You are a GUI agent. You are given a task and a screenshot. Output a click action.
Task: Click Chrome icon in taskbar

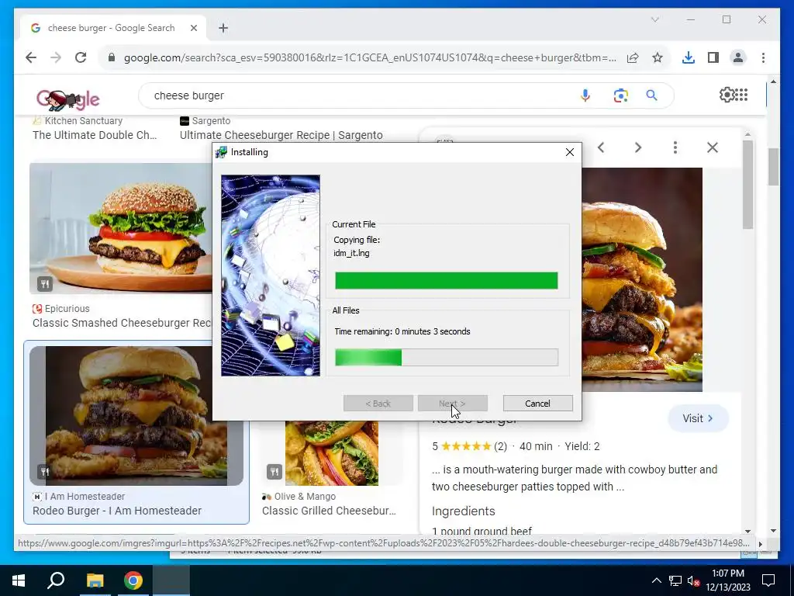133,580
